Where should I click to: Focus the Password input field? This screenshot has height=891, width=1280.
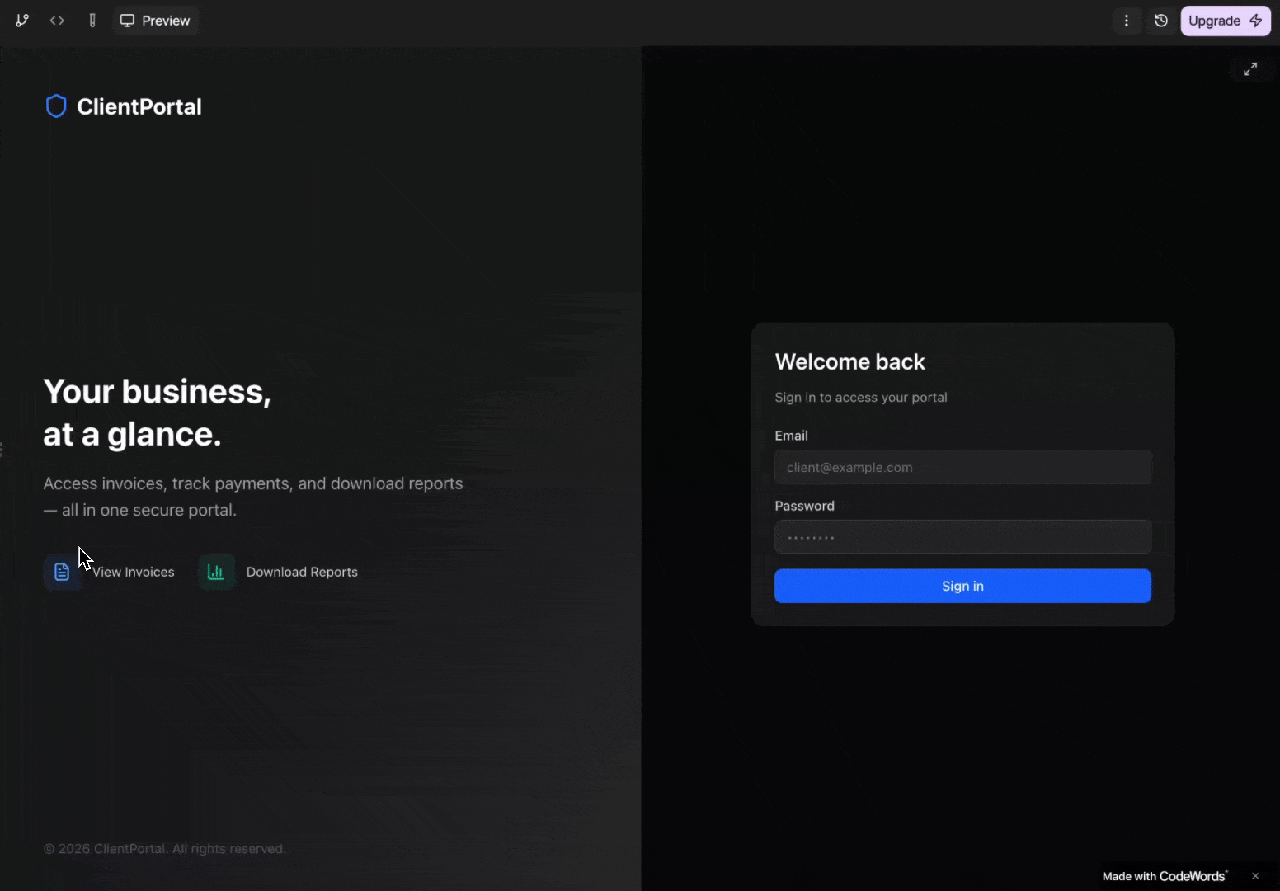pyautogui.click(x=962, y=537)
